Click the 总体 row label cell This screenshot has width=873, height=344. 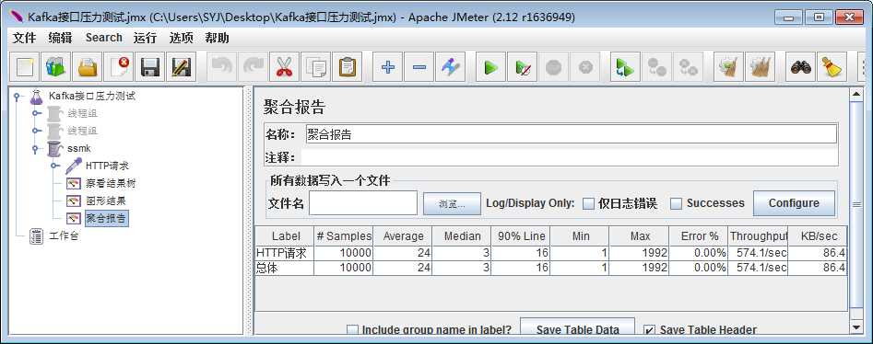[x=285, y=268]
